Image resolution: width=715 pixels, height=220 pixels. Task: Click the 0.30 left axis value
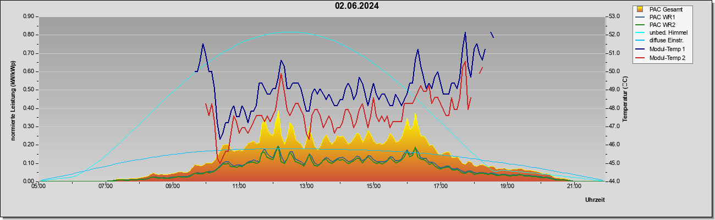[x=29, y=127]
